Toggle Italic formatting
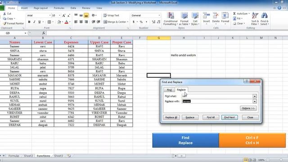Screen dimensions: 288x162 [x=34, y=22]
